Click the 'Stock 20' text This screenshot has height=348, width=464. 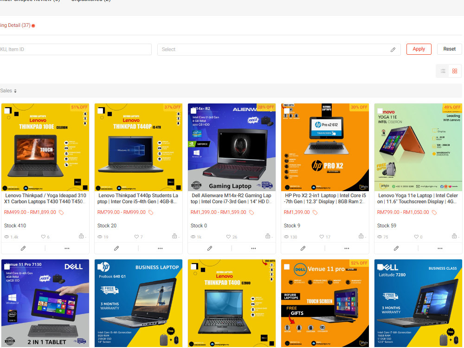click(107, 226)
